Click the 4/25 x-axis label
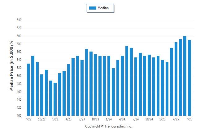The height and width of the screenshot is (134, 200). click(176, 119)
